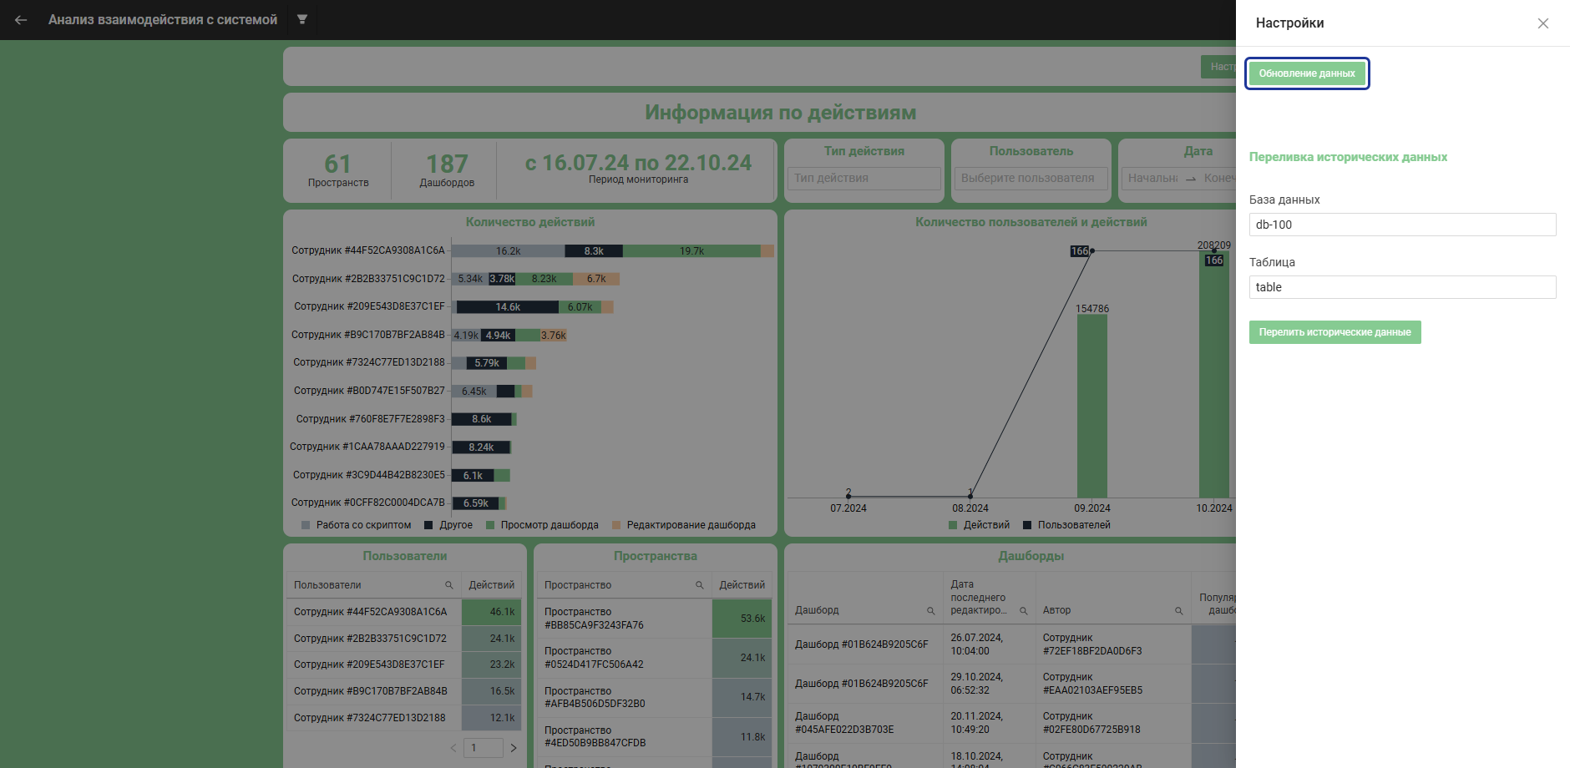Toggle Редактирование дашборда legend item

[x=684, y=525]
